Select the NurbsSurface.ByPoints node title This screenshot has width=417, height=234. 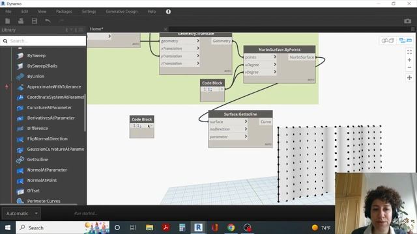(x=280, y=49)
